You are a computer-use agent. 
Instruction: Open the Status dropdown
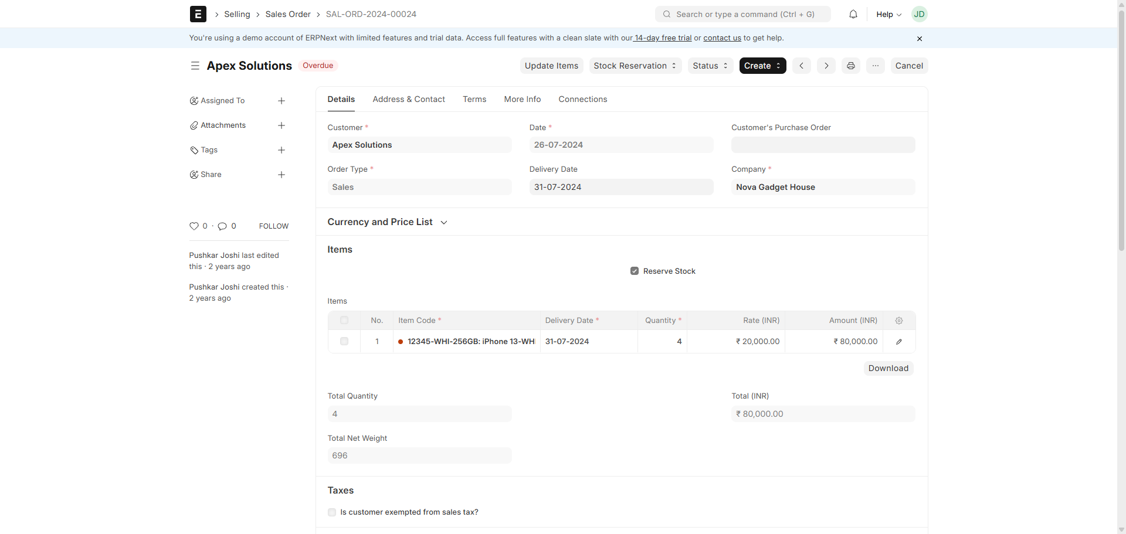click(710, 66)
